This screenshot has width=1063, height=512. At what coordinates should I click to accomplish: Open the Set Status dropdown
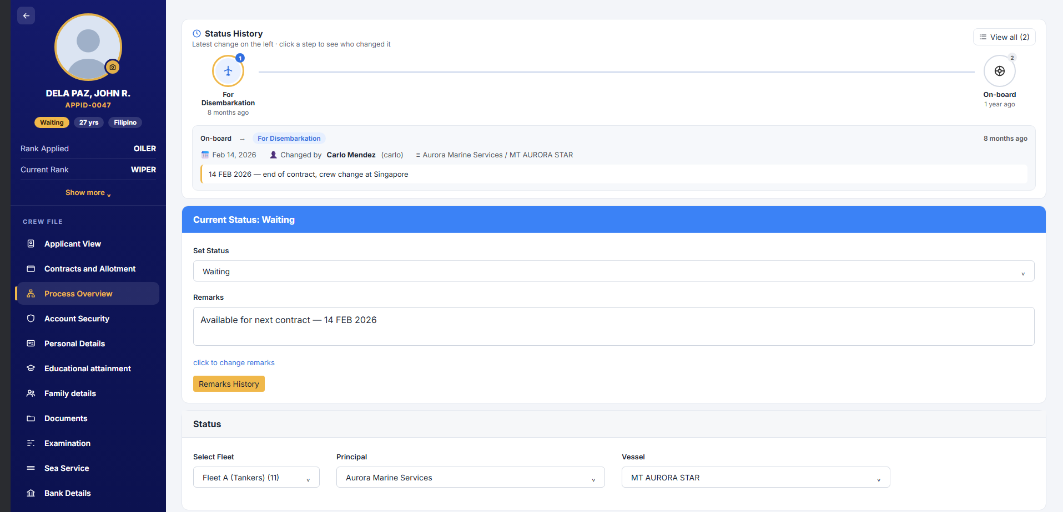click(x=613, y=271)
